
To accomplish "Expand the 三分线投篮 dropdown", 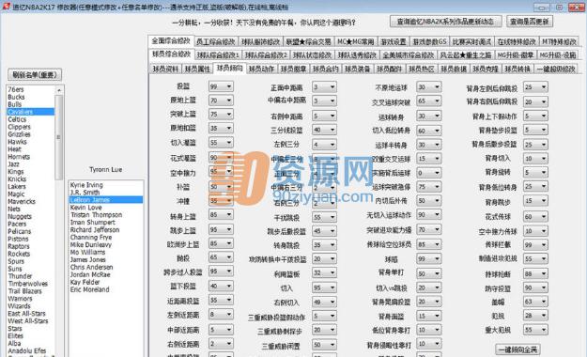I will coord(324,130).
